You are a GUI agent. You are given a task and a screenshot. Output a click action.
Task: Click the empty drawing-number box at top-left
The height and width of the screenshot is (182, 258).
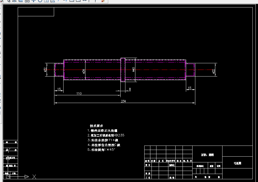tap(36, 12)
